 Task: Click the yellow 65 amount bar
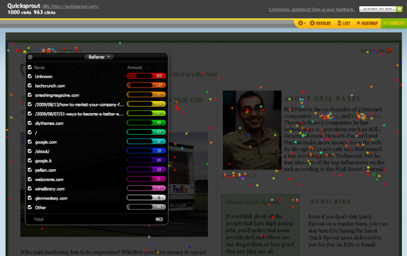coord(146,104)
